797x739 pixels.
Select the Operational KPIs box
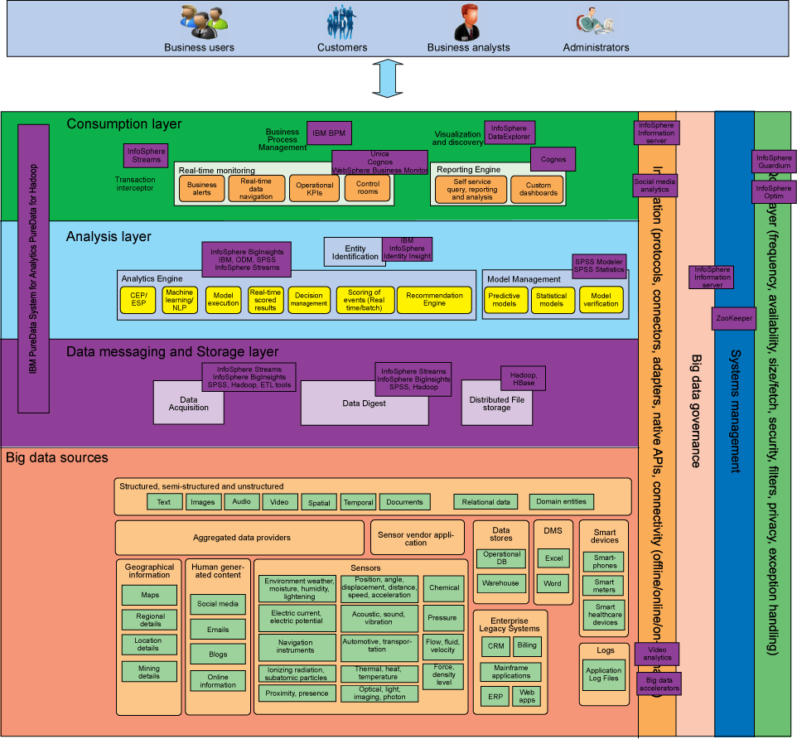(315, 189)
